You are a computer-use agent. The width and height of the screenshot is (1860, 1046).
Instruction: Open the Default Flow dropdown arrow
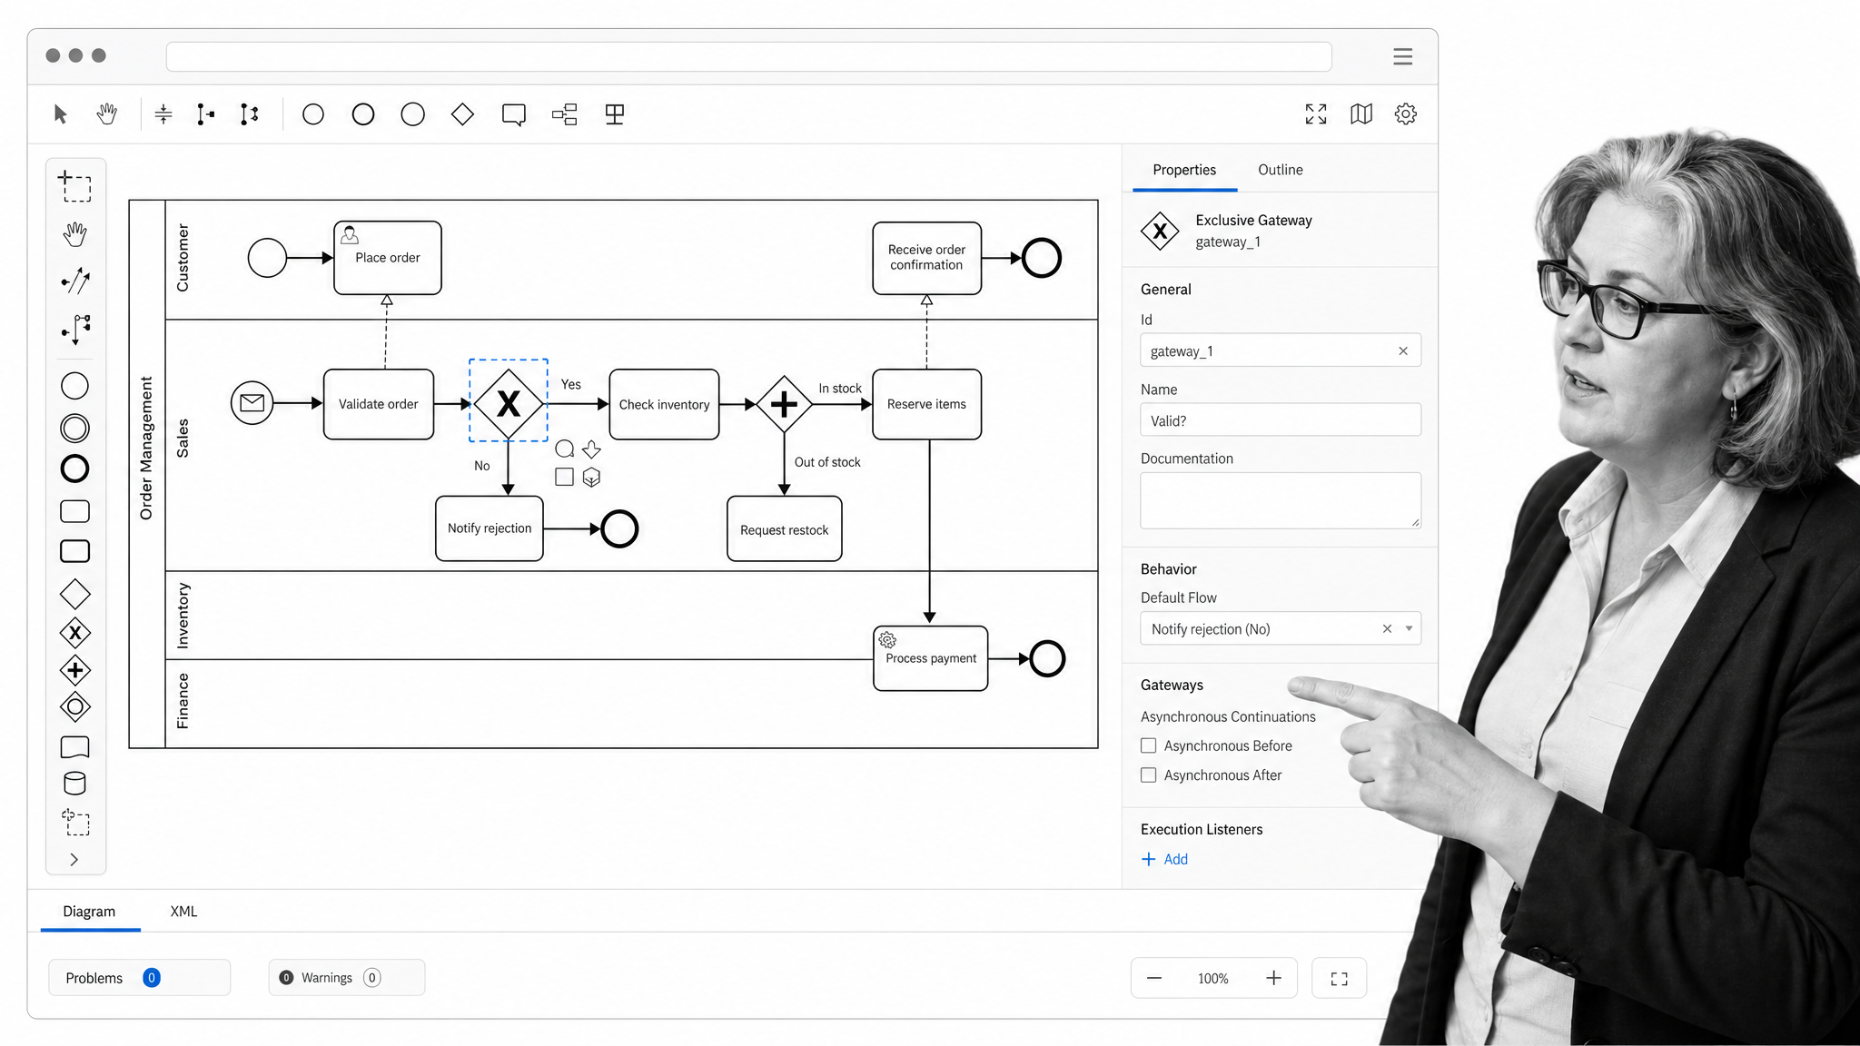[x=1409, y=628]
